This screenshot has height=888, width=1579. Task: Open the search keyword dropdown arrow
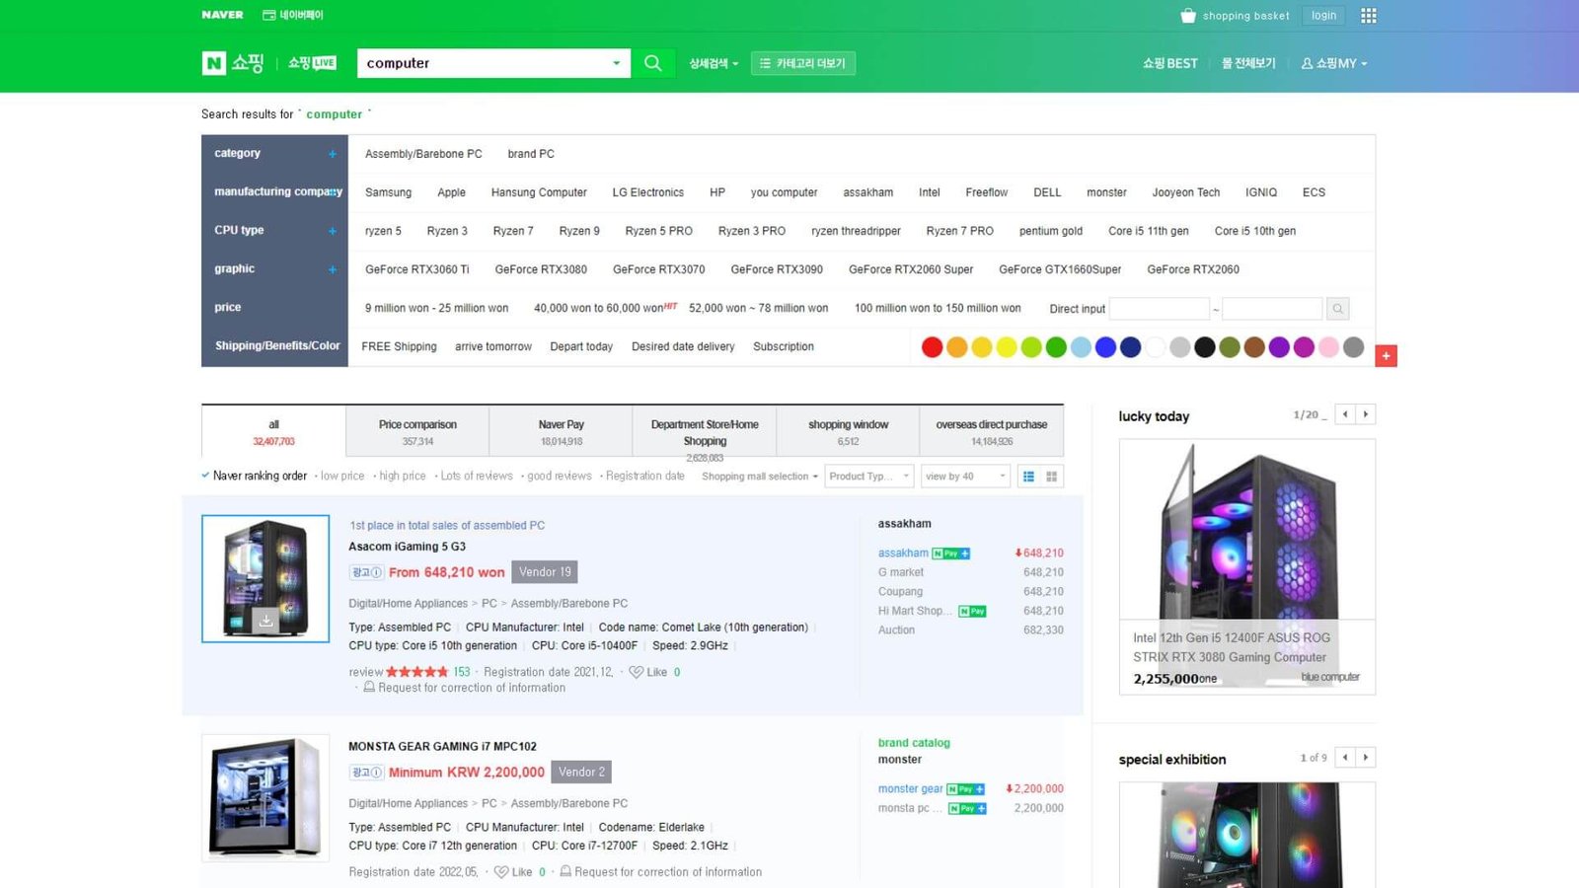tap(616, 62)
